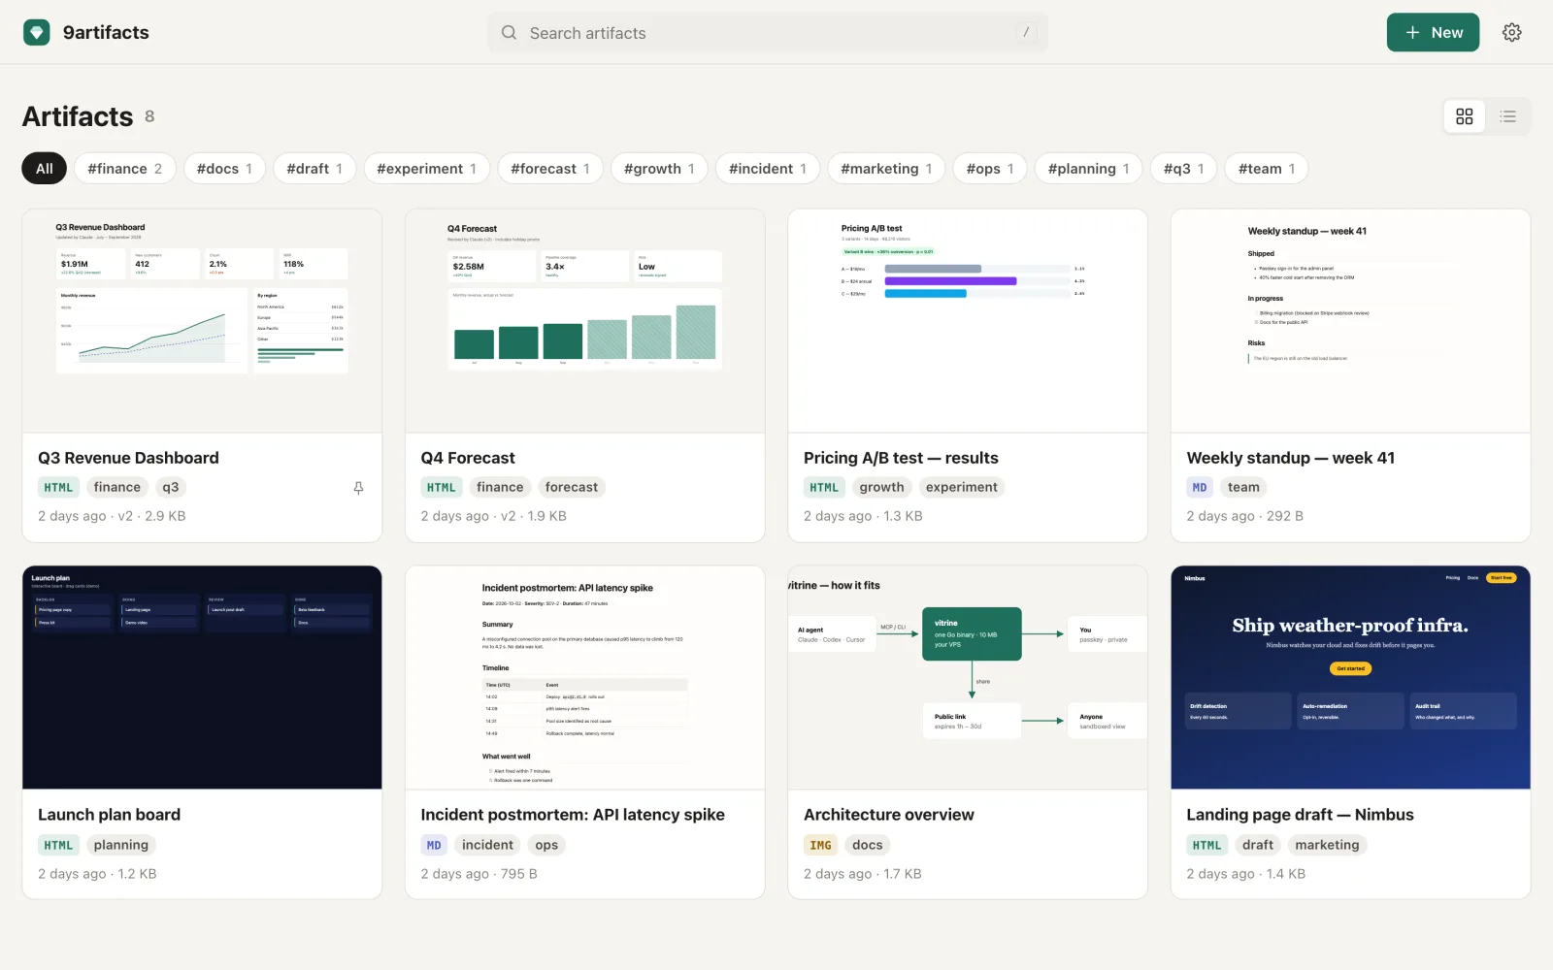This screenshot has height=970, width=1553.
Task: Focus the Search artifacts field
Action: coord(768,33)
